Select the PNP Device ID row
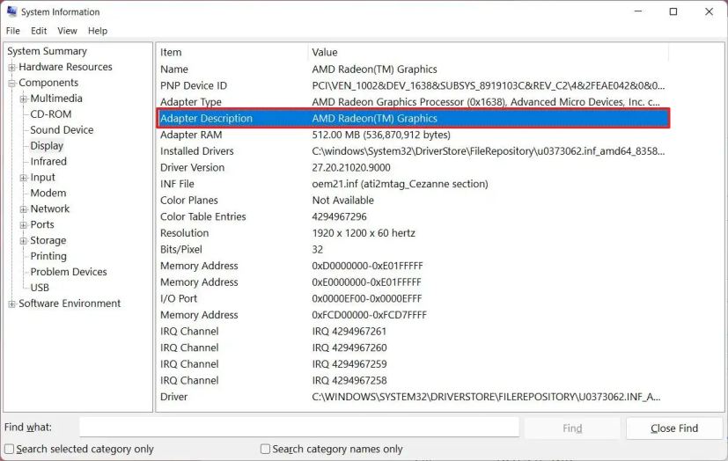Screen dimensions: 728x461 413,86
